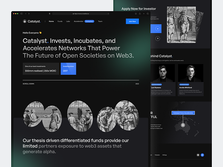The image size is (223, 167).
Task: Click the Catalyst Core Accelerator map label
Action: pyautogui.click(x=183, y=113)
